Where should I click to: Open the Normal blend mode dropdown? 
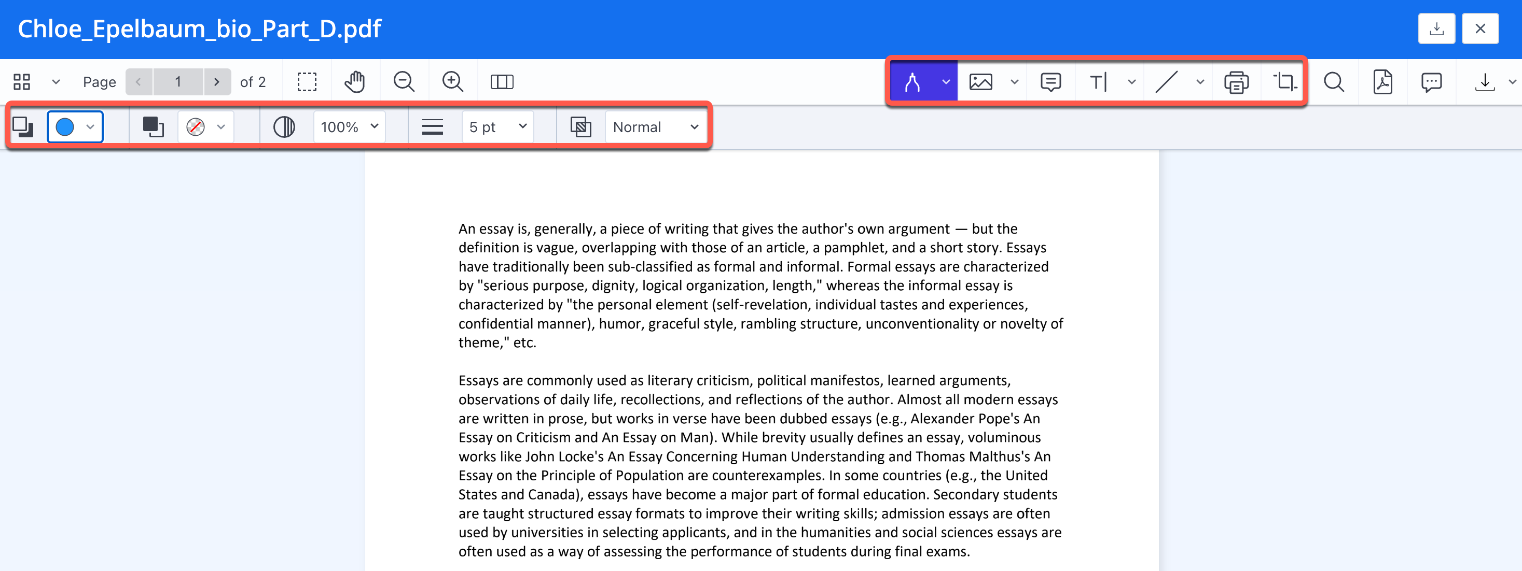point(655,127)
